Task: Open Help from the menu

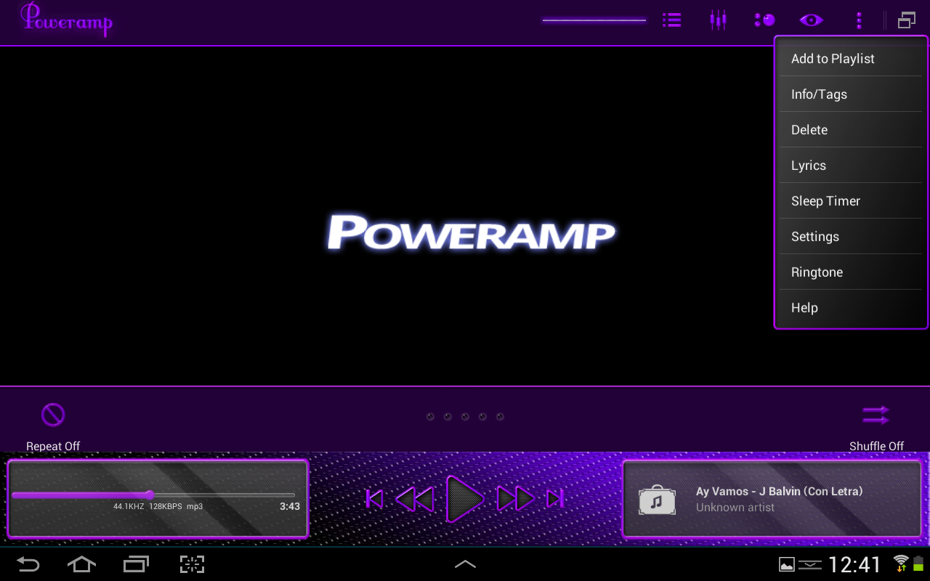Action: [850, 308]
